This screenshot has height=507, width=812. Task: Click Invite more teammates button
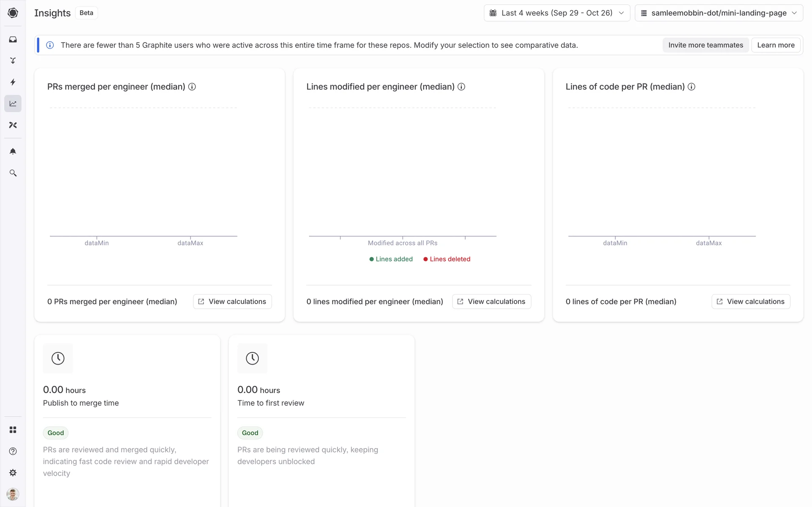point(705,45)
